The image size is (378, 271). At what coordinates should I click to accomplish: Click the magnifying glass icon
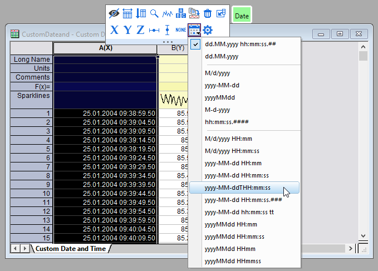[x=154, y=14]
